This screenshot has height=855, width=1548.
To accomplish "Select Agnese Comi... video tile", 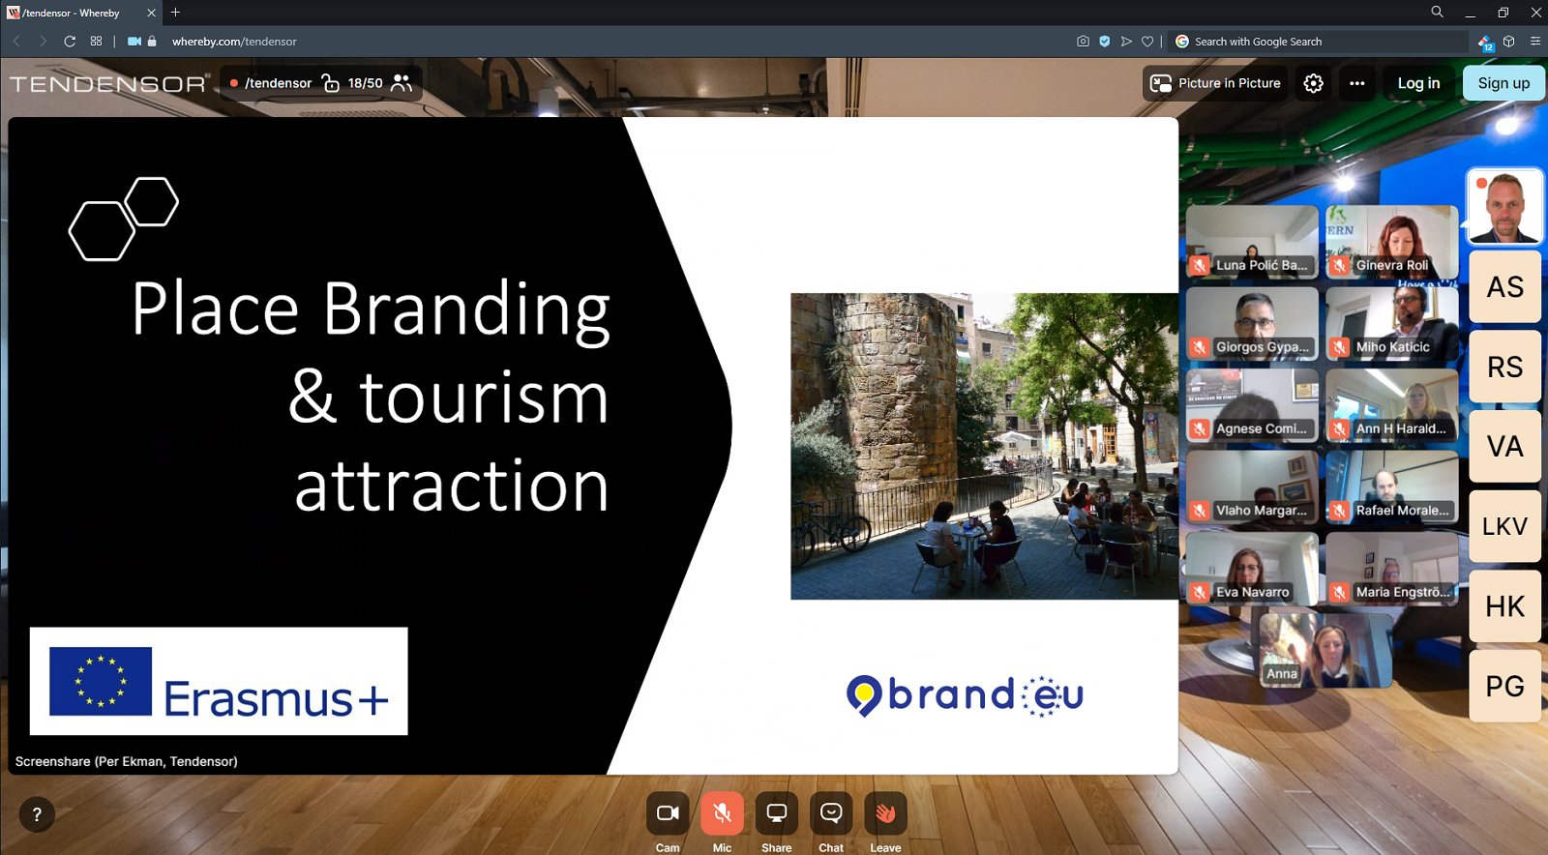I will 1252,405.
